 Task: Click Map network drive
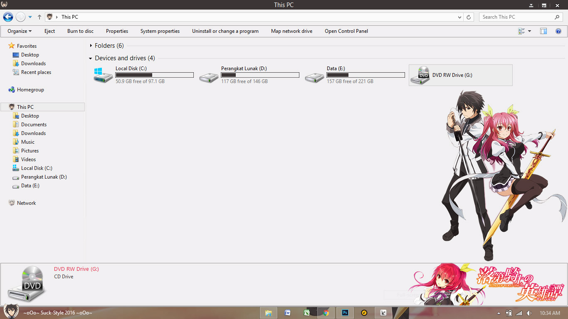pos(291,31)
